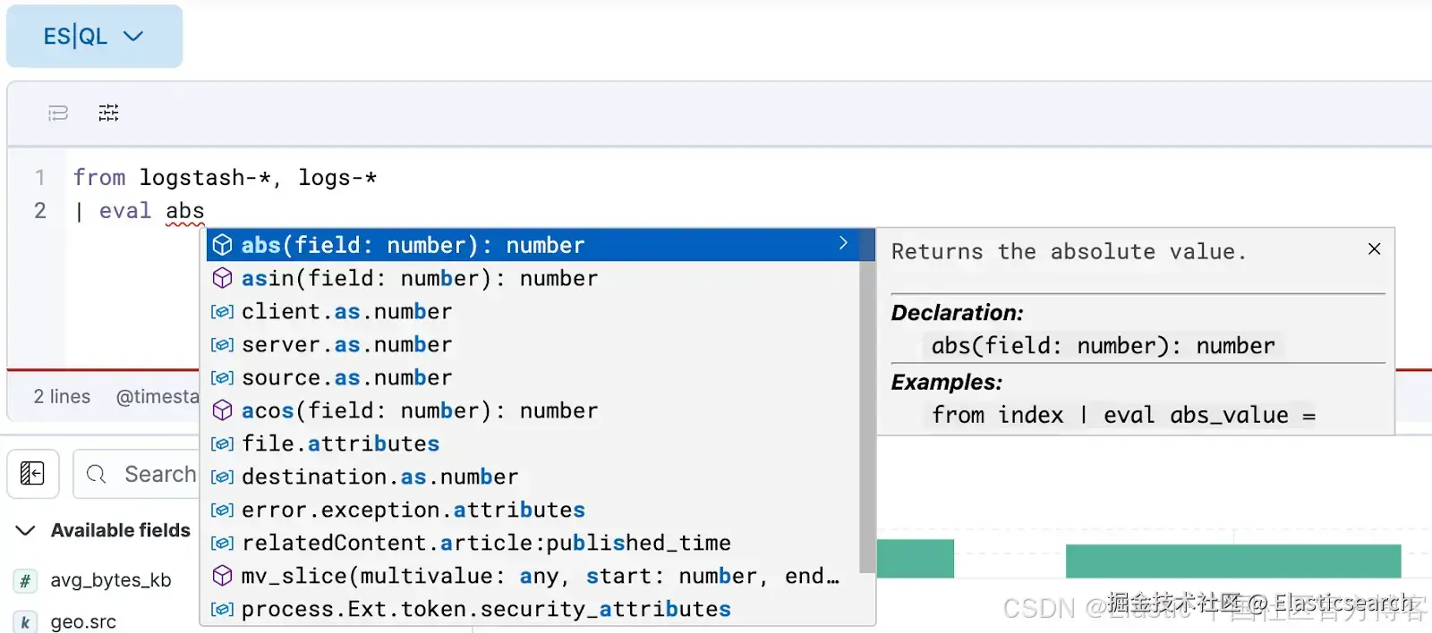Open the ES|QL language dropdown
The image size is (1432, 633).
94,36
